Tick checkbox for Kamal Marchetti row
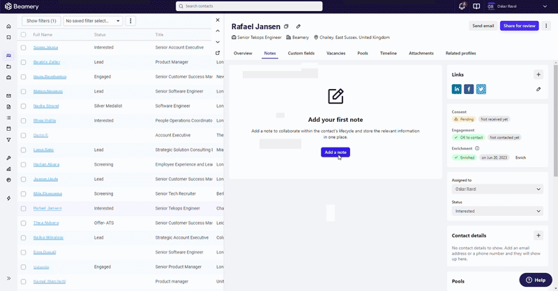The height and width of the screenshot is (291, 558). pos(24,282)
